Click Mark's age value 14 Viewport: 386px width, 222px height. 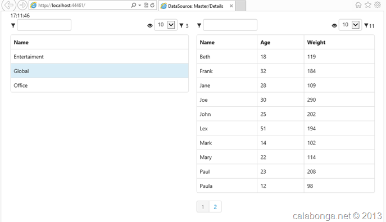pos(263,143)
